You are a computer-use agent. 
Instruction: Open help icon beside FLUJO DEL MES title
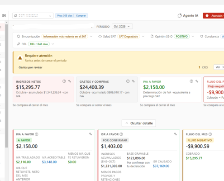coord(210,134)
